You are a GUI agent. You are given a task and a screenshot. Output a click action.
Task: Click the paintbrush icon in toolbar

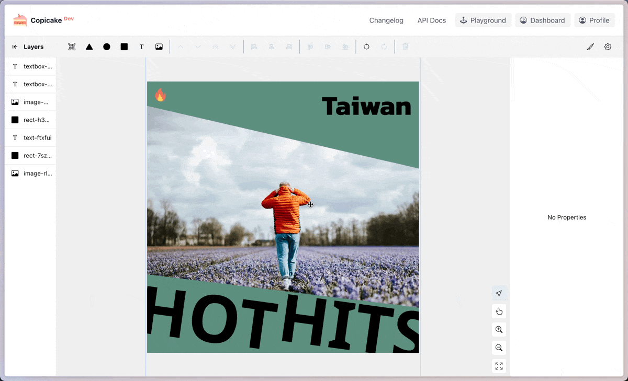click(590, 47)
